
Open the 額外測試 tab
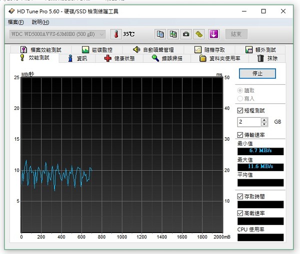pyautogui.click(x=260, y=50)
